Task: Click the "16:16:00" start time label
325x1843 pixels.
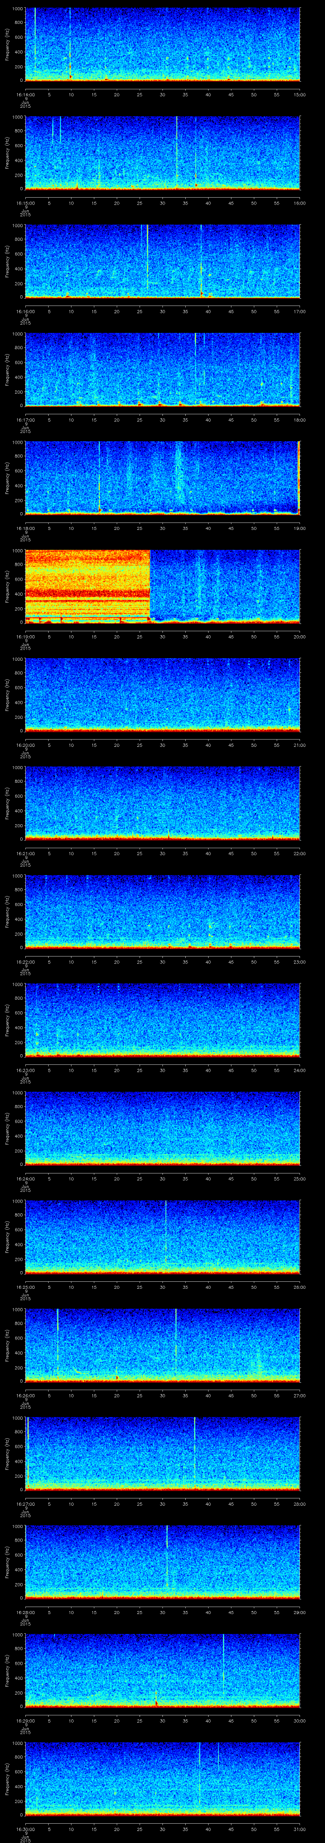Action: click(25, 311)
